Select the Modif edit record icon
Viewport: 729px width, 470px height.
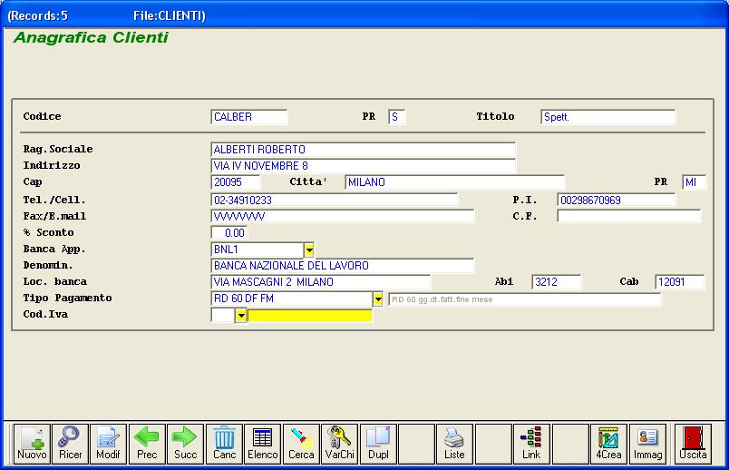coord(108,444)
